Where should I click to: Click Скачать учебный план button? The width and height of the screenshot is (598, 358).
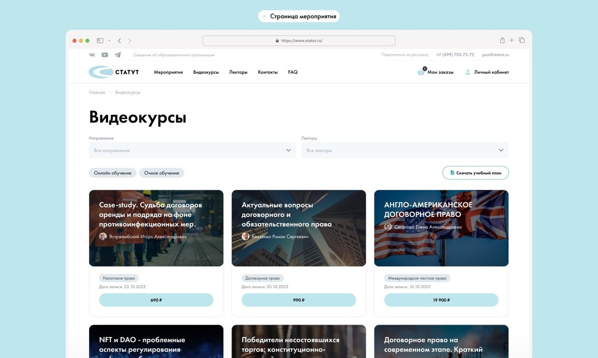point(476,173)
